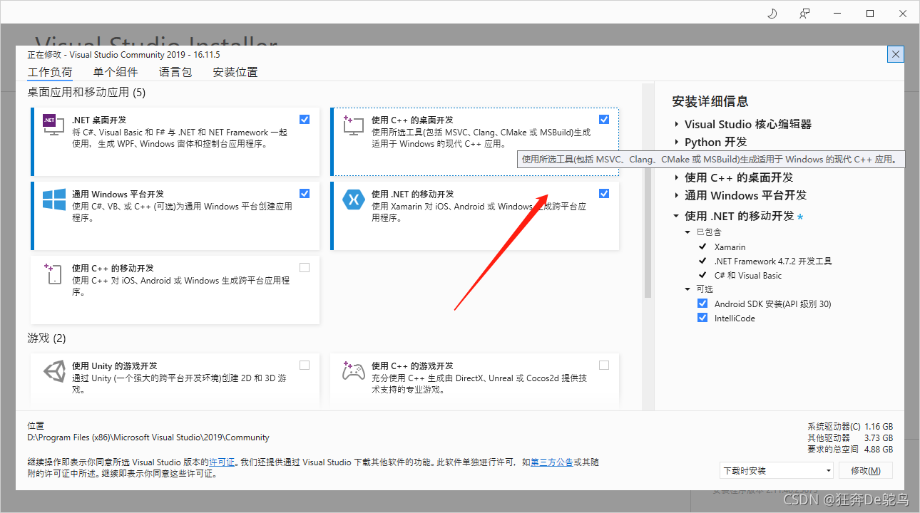Click the feedback icon in the title bar
Screen dimensions: 920x513
[x=805, y=14]
